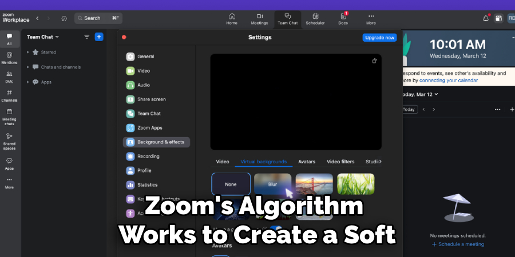Screen dimensions: 515x257
Task: Open Apps in the left sidebar
Action: (x=9, y=164)
